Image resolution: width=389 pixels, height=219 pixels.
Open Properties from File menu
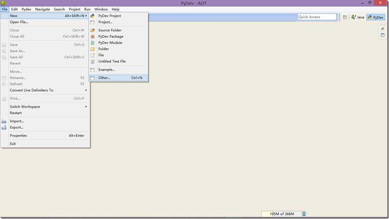[x=45, y=136]
